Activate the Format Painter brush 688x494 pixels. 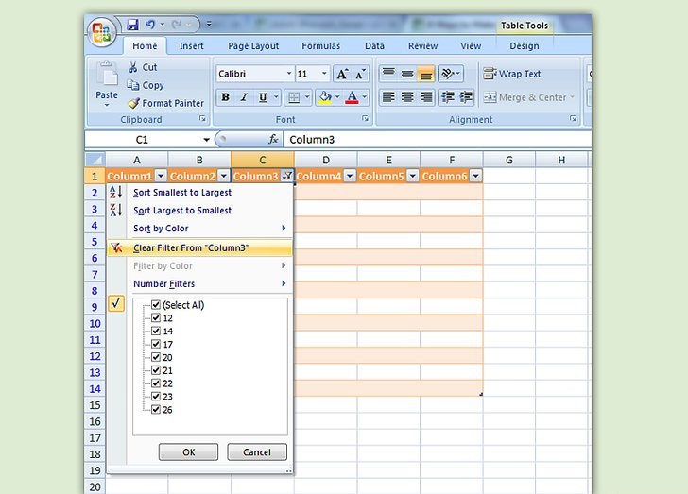165,103
